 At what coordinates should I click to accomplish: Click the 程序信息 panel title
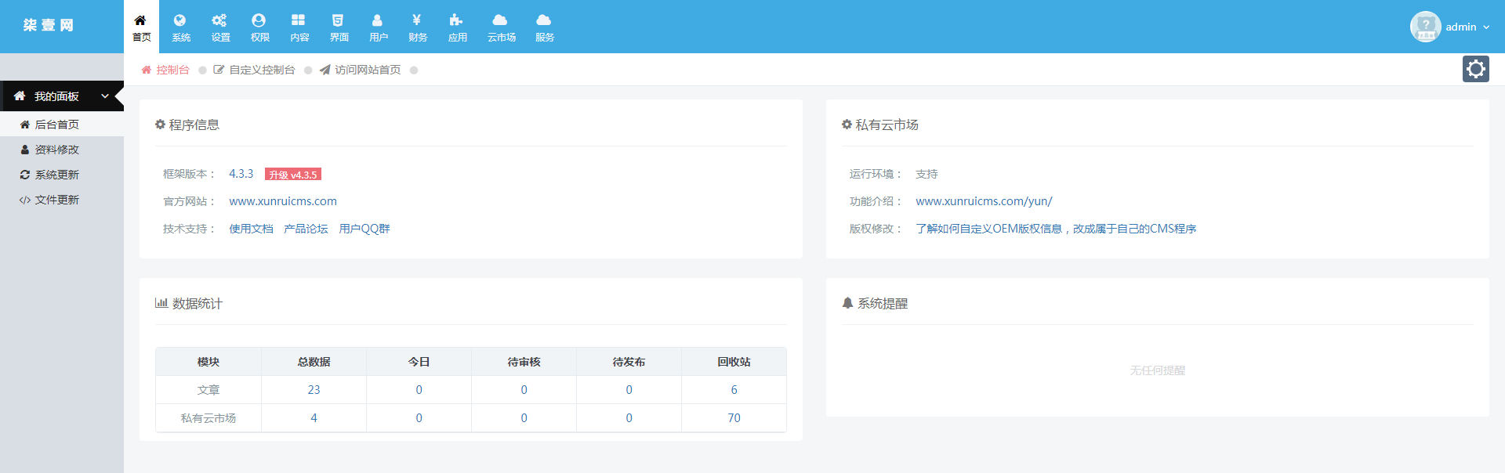click(x=194, y=125)
